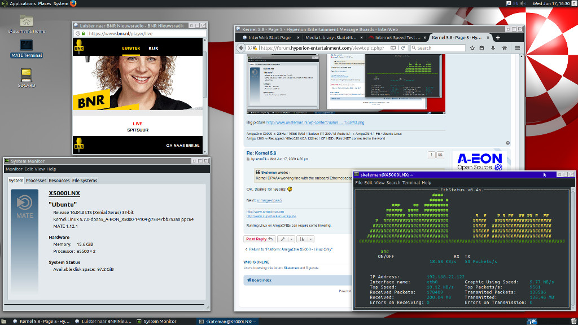Open the terminal Help menu
The height and width of the screenshot is (325, 578).
click(427, 183)
